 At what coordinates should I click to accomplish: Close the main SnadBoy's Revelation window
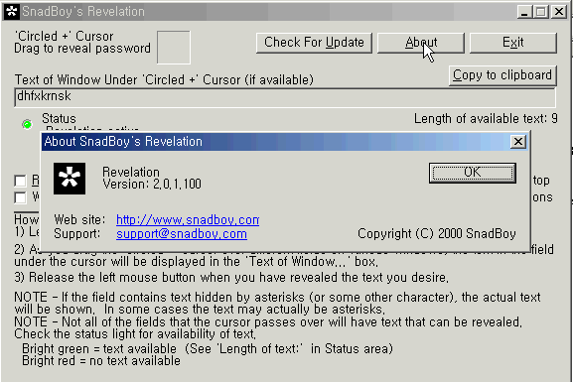(x=559, y=12)
